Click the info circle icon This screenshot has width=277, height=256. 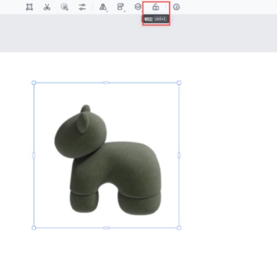pyautogui.click(x=176, y=7)
